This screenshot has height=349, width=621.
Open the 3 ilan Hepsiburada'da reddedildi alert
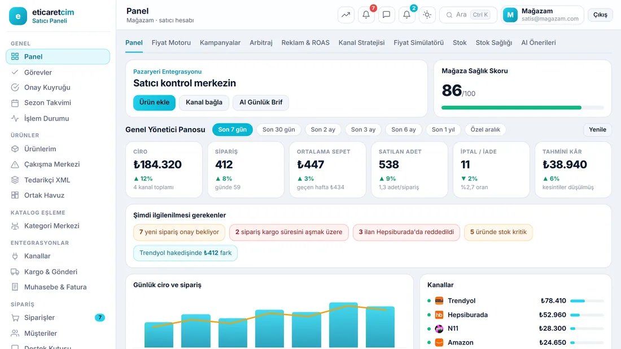coord(406,232)
